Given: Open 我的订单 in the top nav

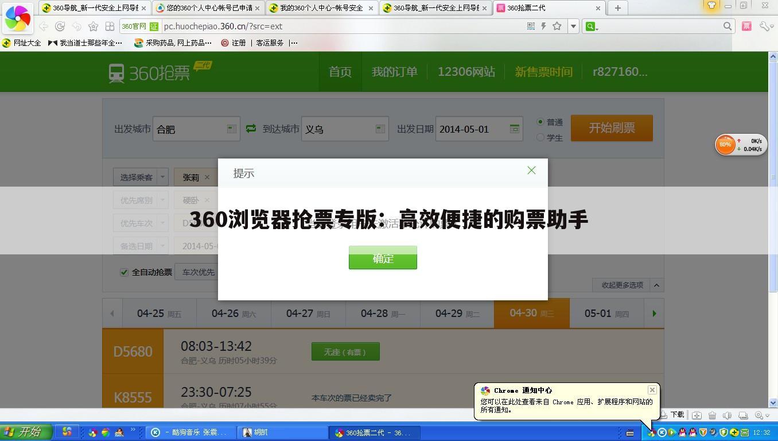Looking at the screenshot, I should click(x=394, y=72).
